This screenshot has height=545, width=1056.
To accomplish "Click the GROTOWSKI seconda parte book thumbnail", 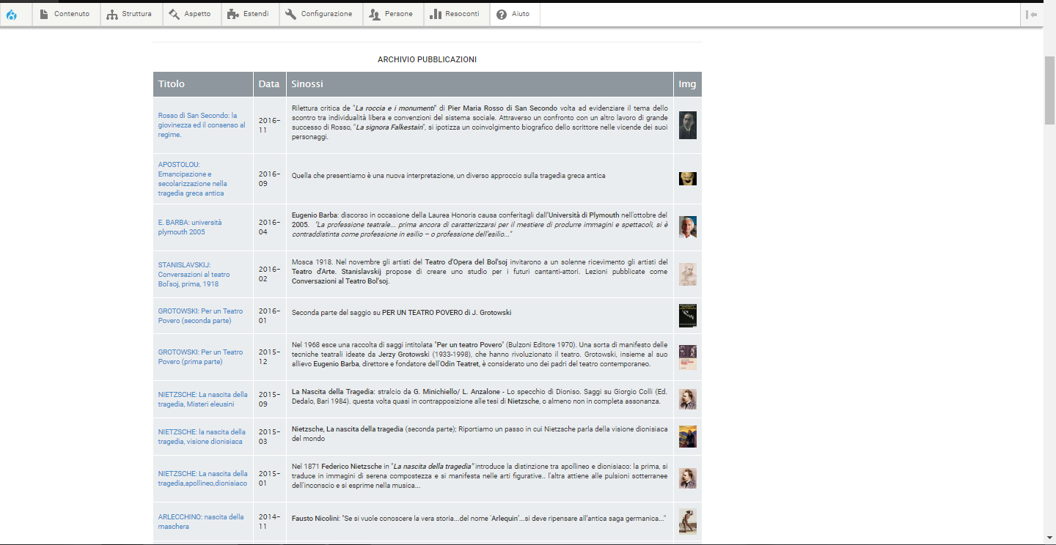I will (x=687, y=316).
